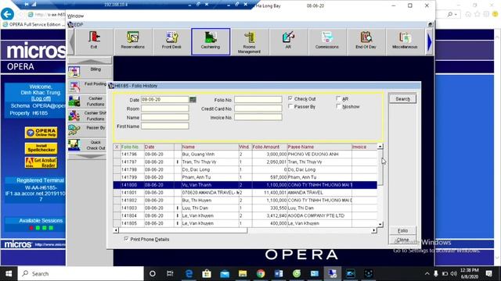Click into the Date input field
This screenshot has width=501, height=281.
click(165, 100)
